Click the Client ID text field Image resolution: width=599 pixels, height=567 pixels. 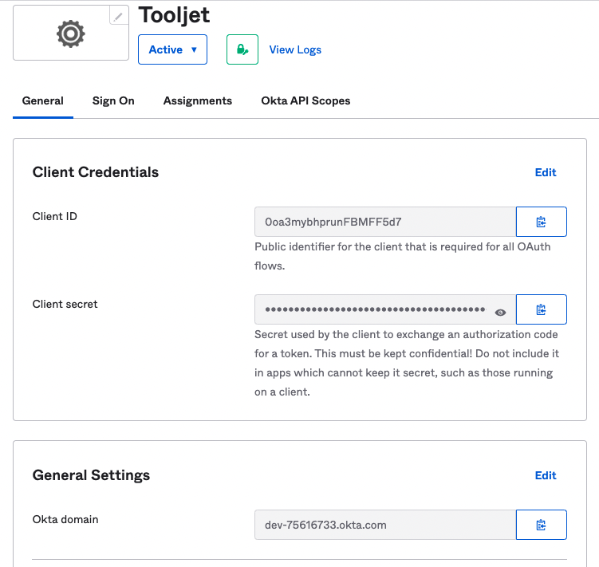[384, 222]
